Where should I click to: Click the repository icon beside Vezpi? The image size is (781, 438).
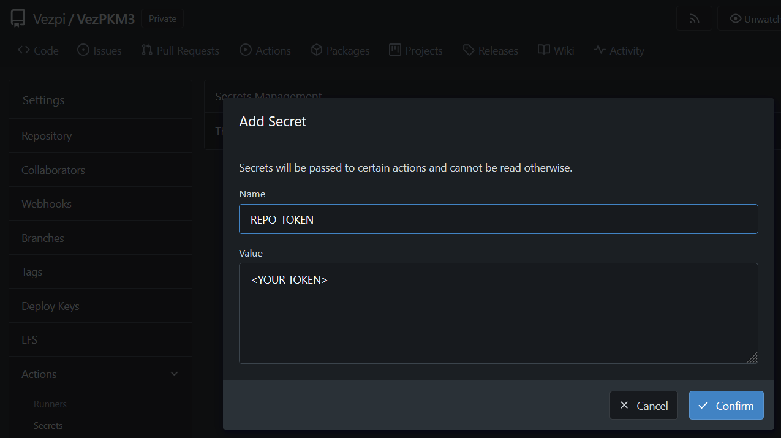click(x=18, y=19)
